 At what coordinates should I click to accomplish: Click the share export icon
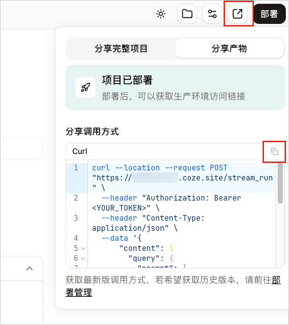pyautogui.click(x=237, y=14)
